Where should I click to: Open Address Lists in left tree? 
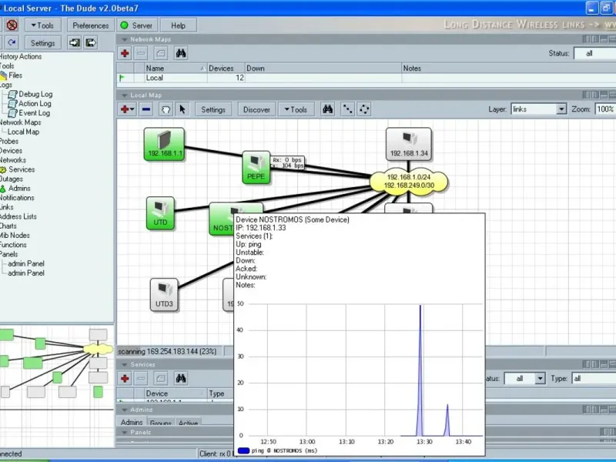coord(18,216)
